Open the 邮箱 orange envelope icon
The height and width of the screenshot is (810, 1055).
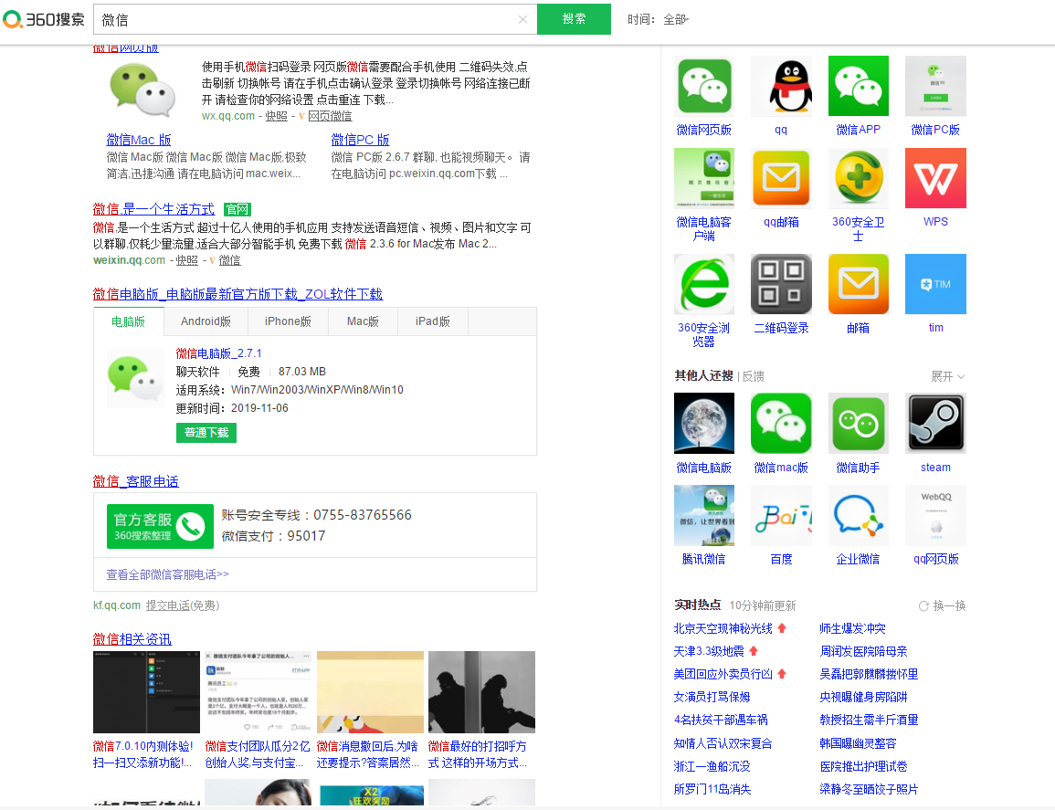tap(858, 284)
